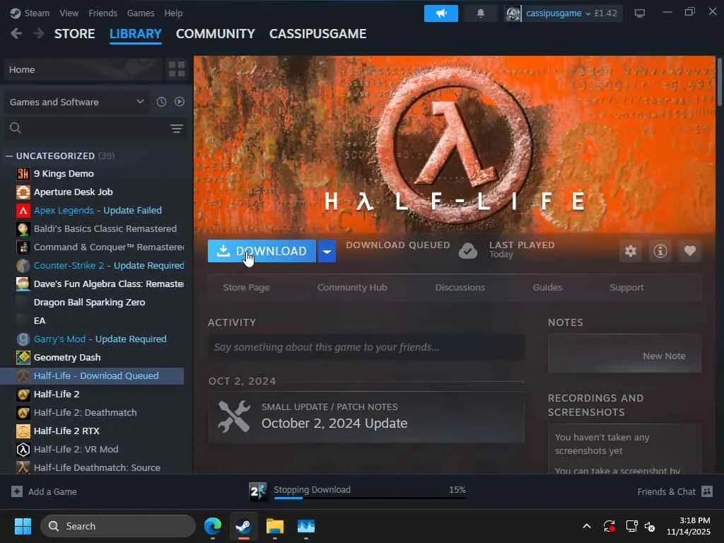Click the Stopping Download progress bar
This screenshot has width=724, height=543.
[369, 498]
